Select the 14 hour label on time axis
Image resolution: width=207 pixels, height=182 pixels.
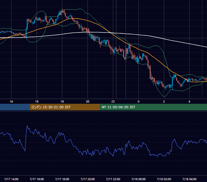(x=11, y=102)
